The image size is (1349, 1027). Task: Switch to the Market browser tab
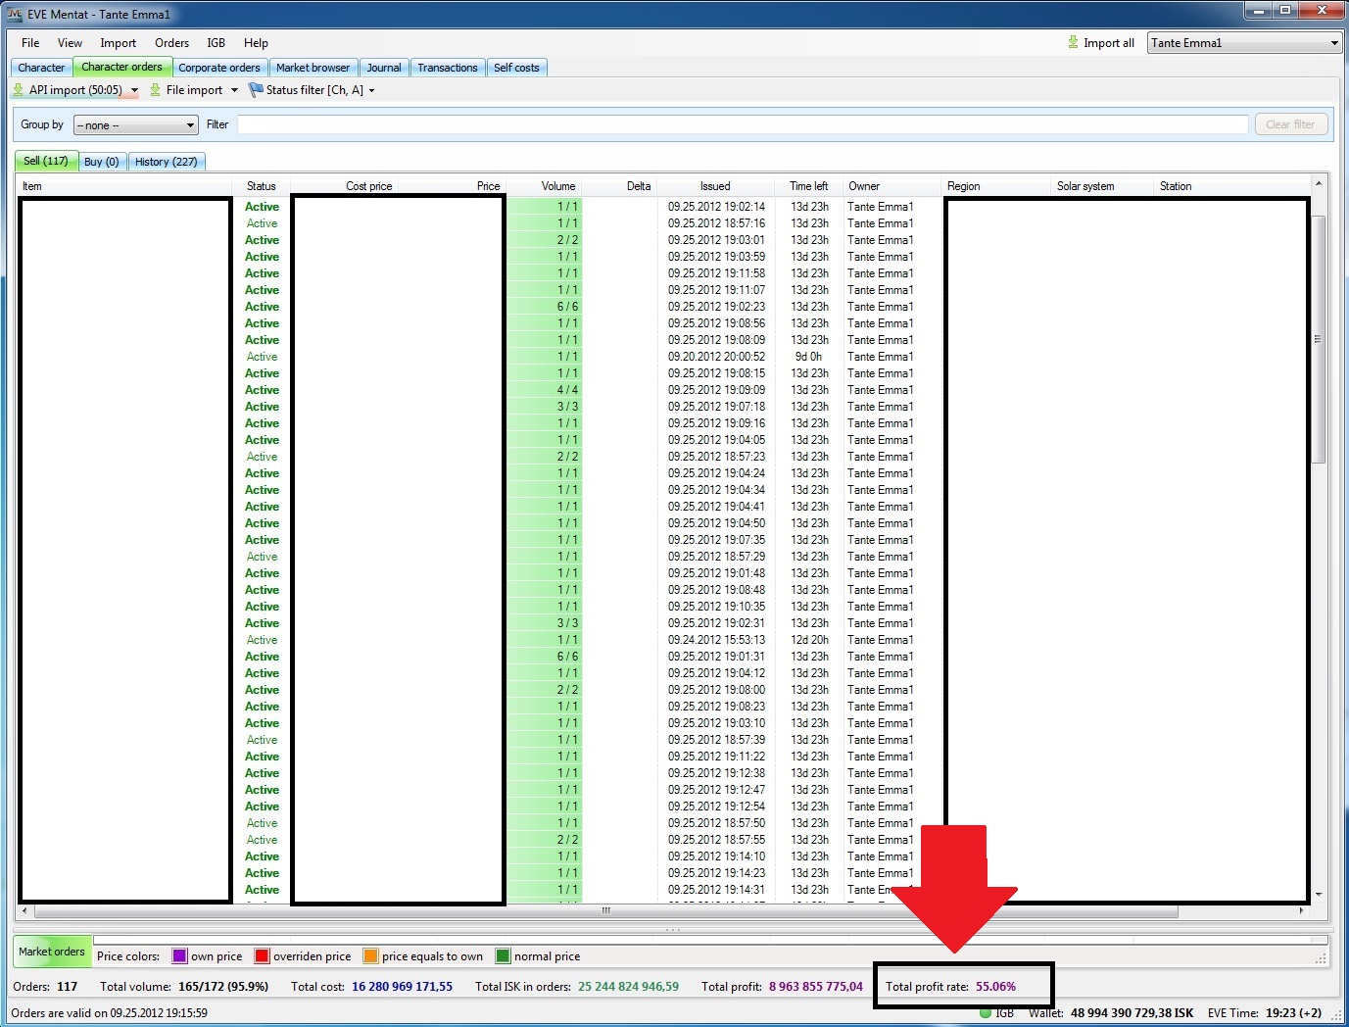point(313,68)
